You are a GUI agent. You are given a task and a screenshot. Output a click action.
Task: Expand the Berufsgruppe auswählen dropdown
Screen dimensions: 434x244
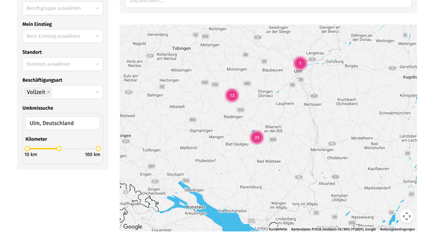coord(63,8)
